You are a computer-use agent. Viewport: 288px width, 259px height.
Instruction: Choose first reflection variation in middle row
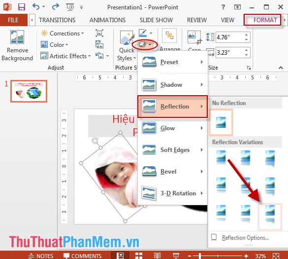coord(221,185)
